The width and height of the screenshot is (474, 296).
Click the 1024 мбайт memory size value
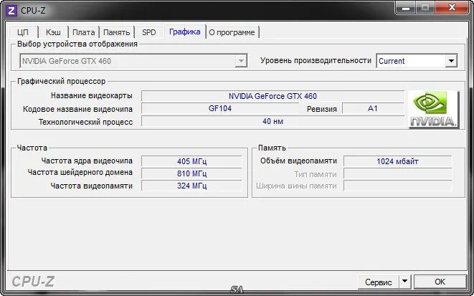tap(397, 161)
